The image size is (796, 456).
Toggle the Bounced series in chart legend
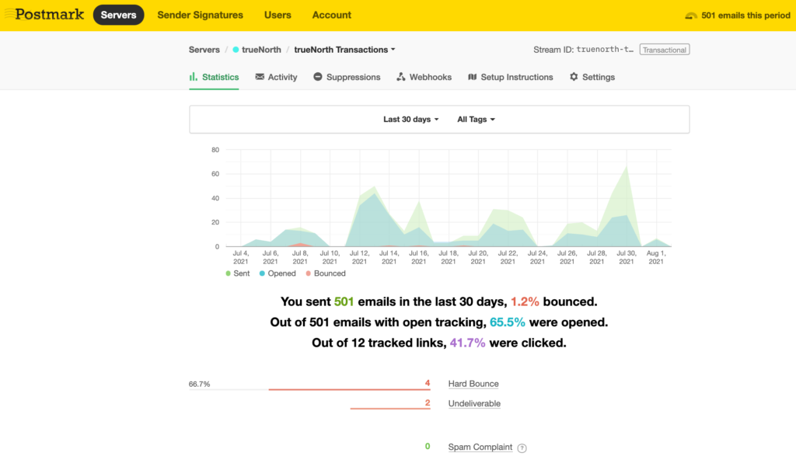pos(325,273)
